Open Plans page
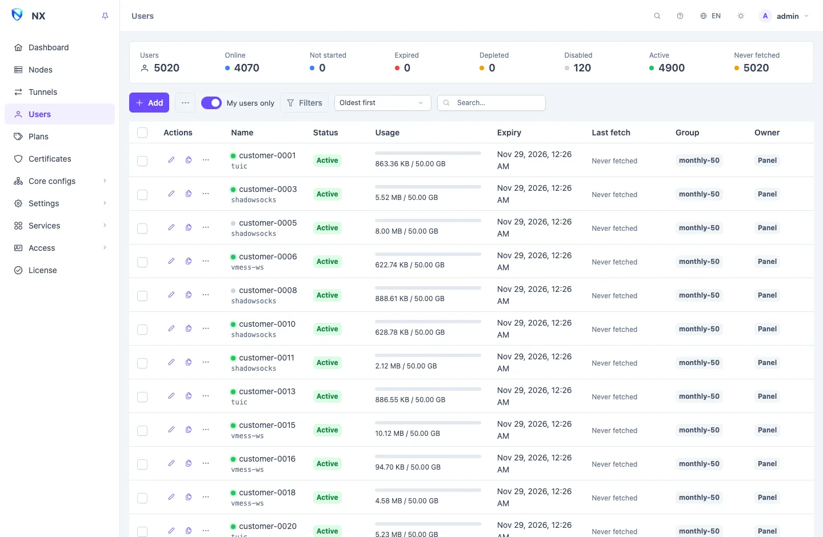This screenshot has height=537, width=823. pyautogui.click(x=59, y=137)
